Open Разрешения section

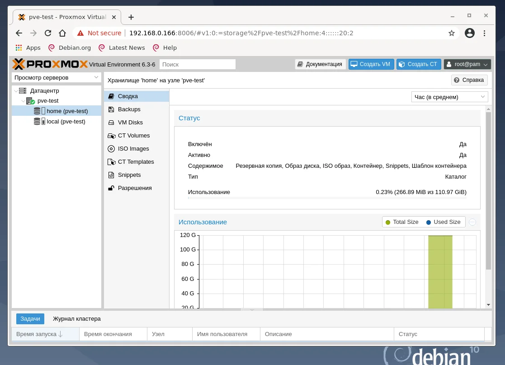(137, 188)
